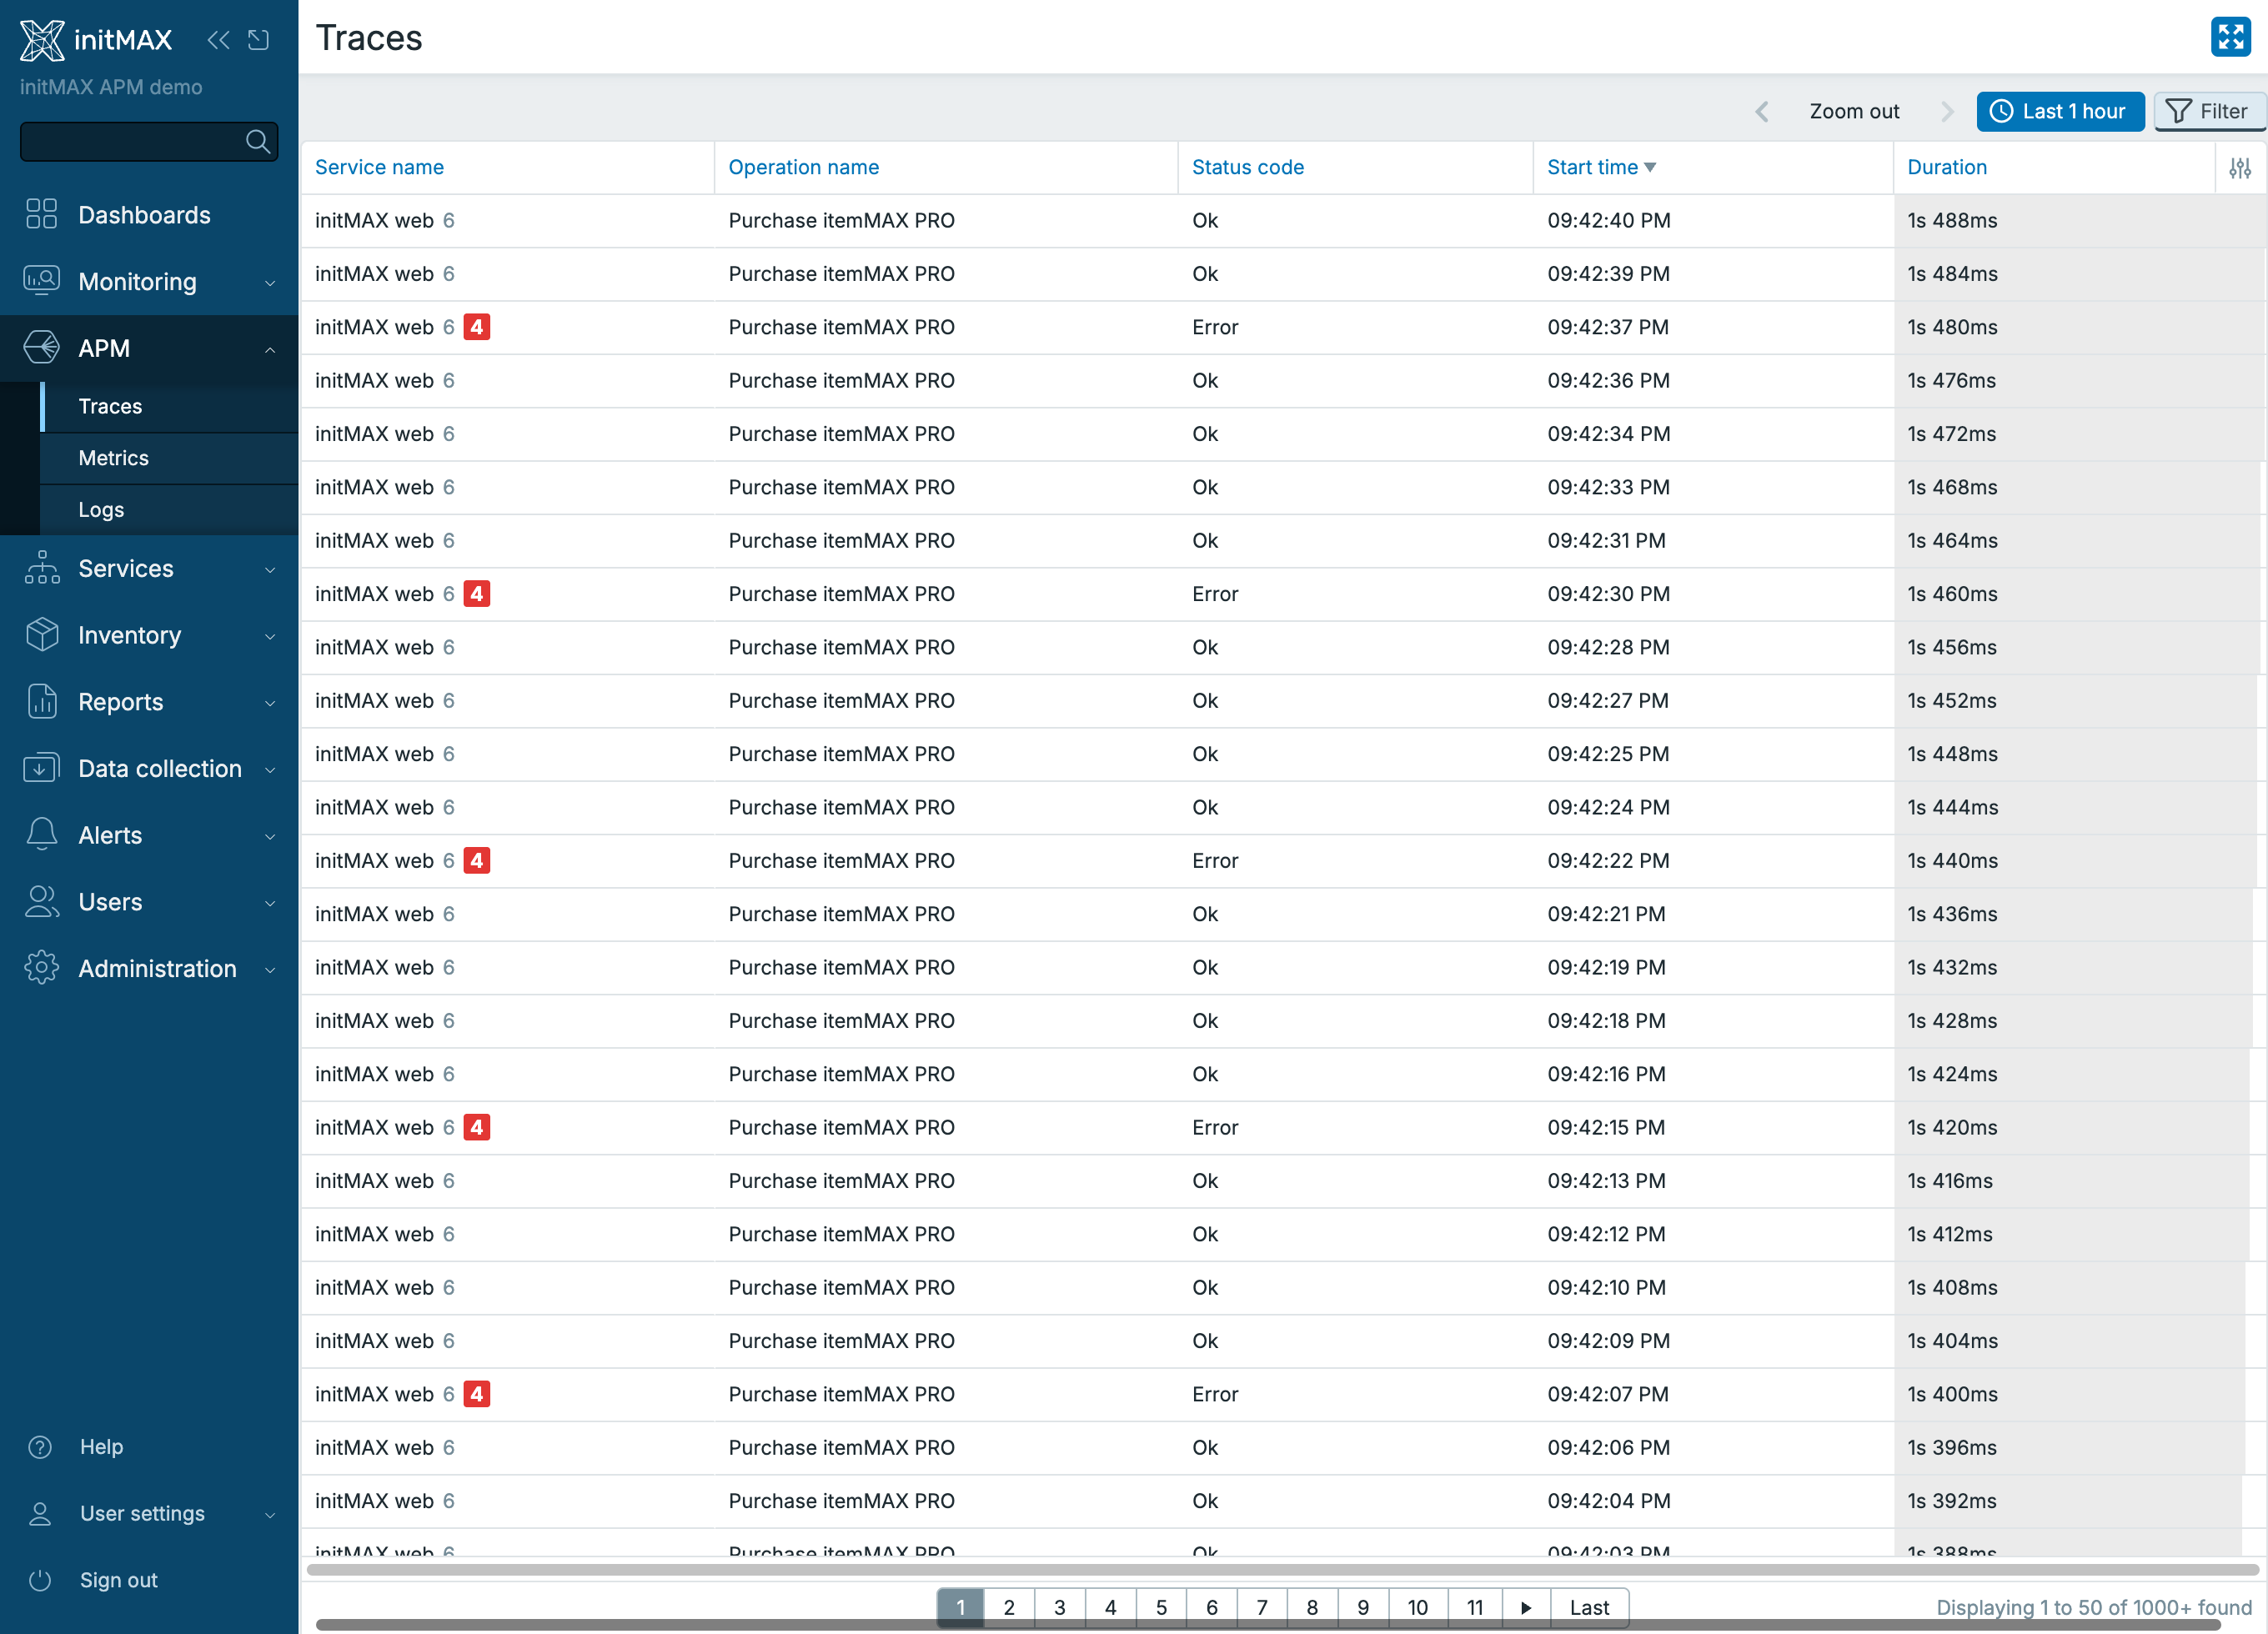The width and height of the screenshot is (2268, 1634).
Task: Click Zoom out time range
Action: [1854, 111]
